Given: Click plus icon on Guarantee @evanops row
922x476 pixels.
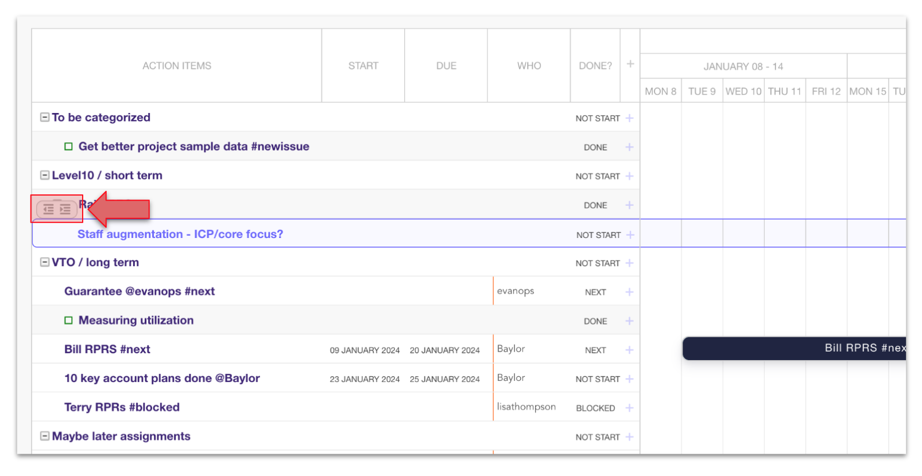Looking at the screenshot, I should (x=629, y=292).
